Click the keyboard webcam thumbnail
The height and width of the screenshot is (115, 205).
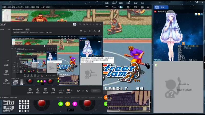[x=129, y=101]
